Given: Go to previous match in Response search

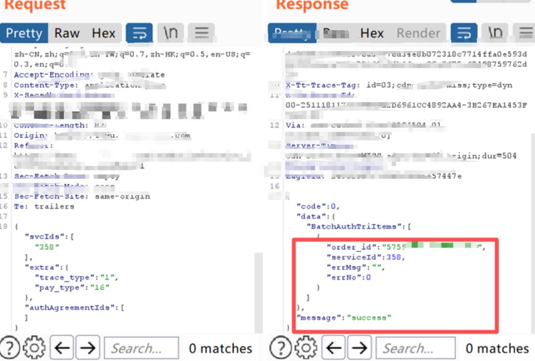Looking at the screenshot, I should click(x=334, y=348).
